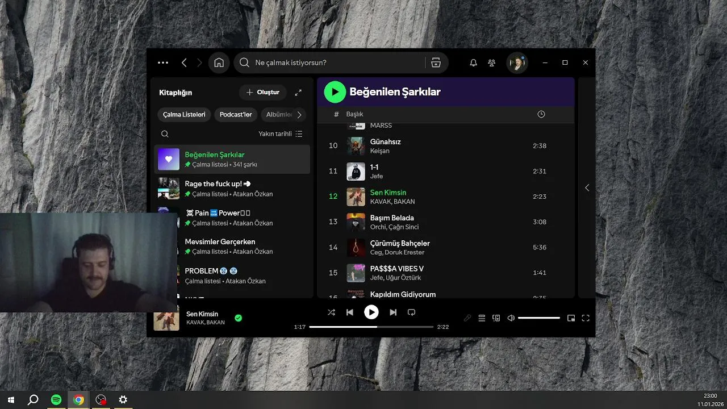Open the Pain Power playlist
Image resolution: width=727 pixels, height=409 pixels.
(x=232, y=218)
